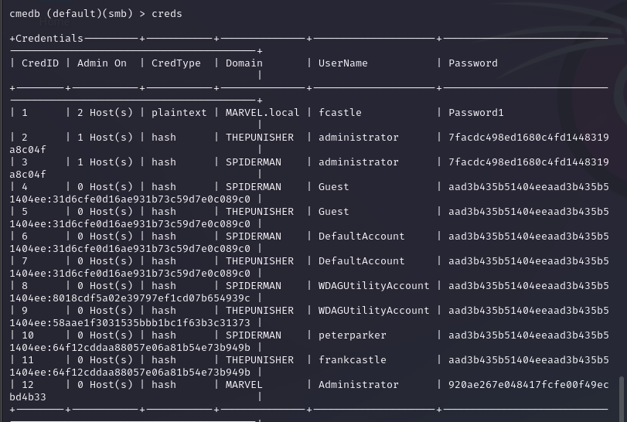627x422 pixels.
Task: Click administrator username in THEPUNISHER row
Action: [358, 138]
